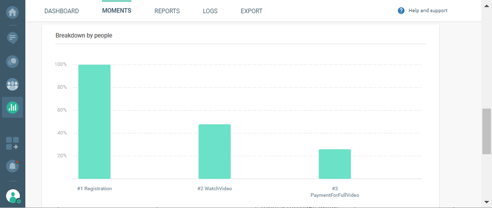
Task: Go to the Reports tab
Action: point(167,11)
